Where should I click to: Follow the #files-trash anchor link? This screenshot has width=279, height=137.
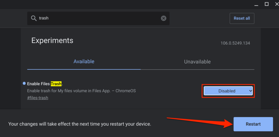[x=38, y=98]
